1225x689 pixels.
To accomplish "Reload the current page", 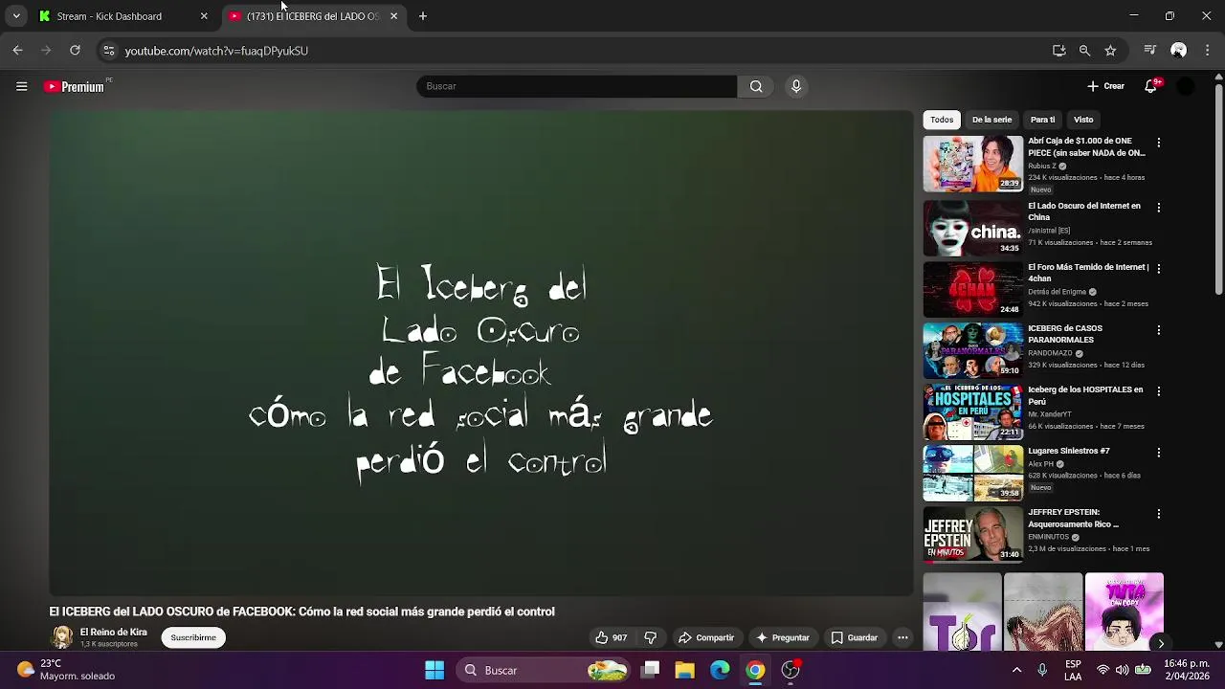I will coord(75,50).
